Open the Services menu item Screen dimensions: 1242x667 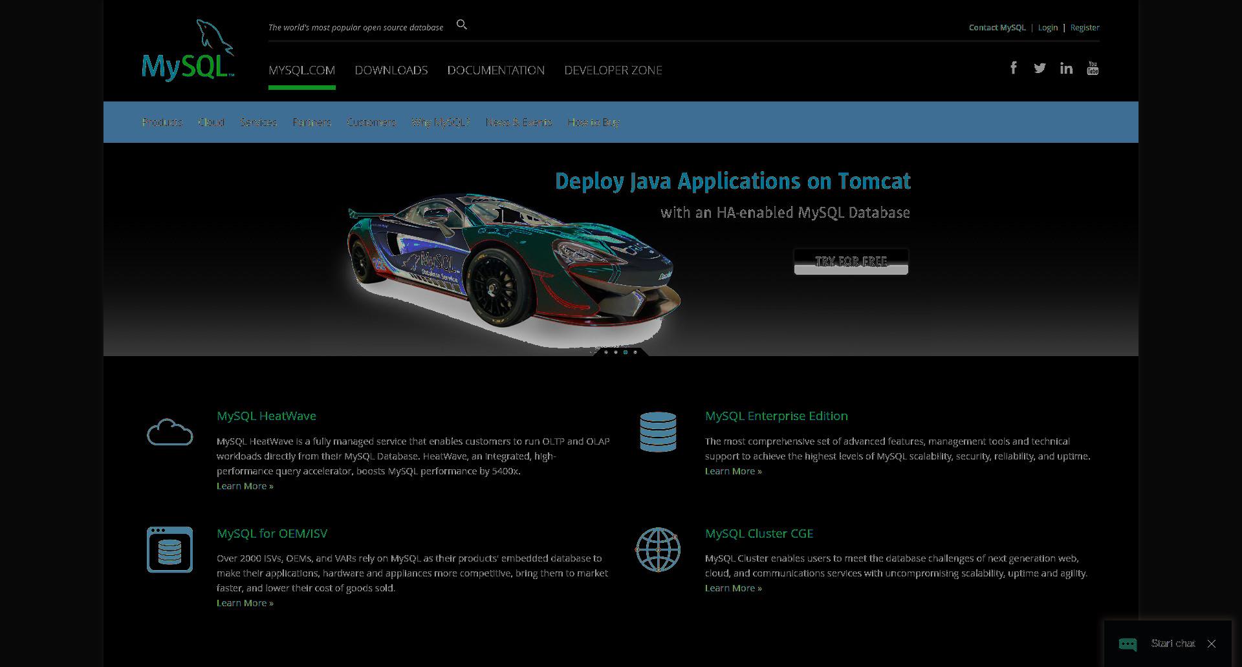click(x=258, y=122)
